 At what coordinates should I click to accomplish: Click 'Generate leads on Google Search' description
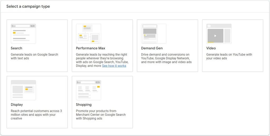pyautogui.click(x=35, y=56)
